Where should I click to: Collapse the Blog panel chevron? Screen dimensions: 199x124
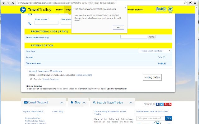pos(84,103)
